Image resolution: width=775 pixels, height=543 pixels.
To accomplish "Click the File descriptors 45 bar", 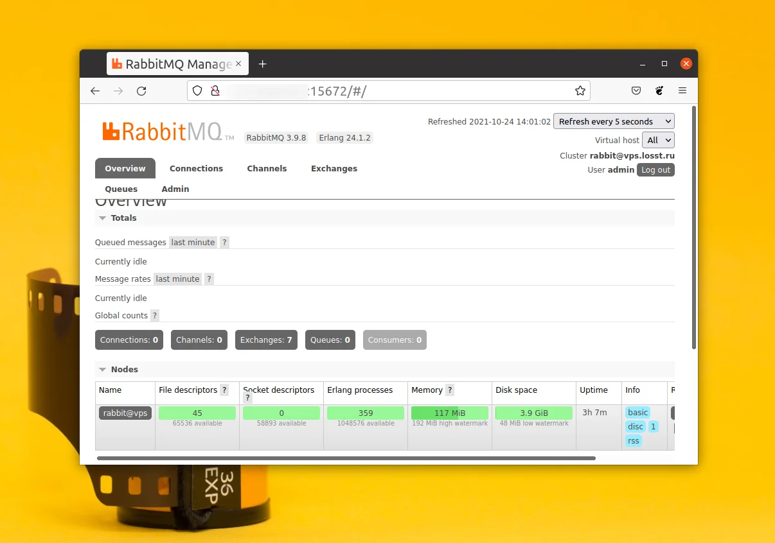I will point(197,413).
